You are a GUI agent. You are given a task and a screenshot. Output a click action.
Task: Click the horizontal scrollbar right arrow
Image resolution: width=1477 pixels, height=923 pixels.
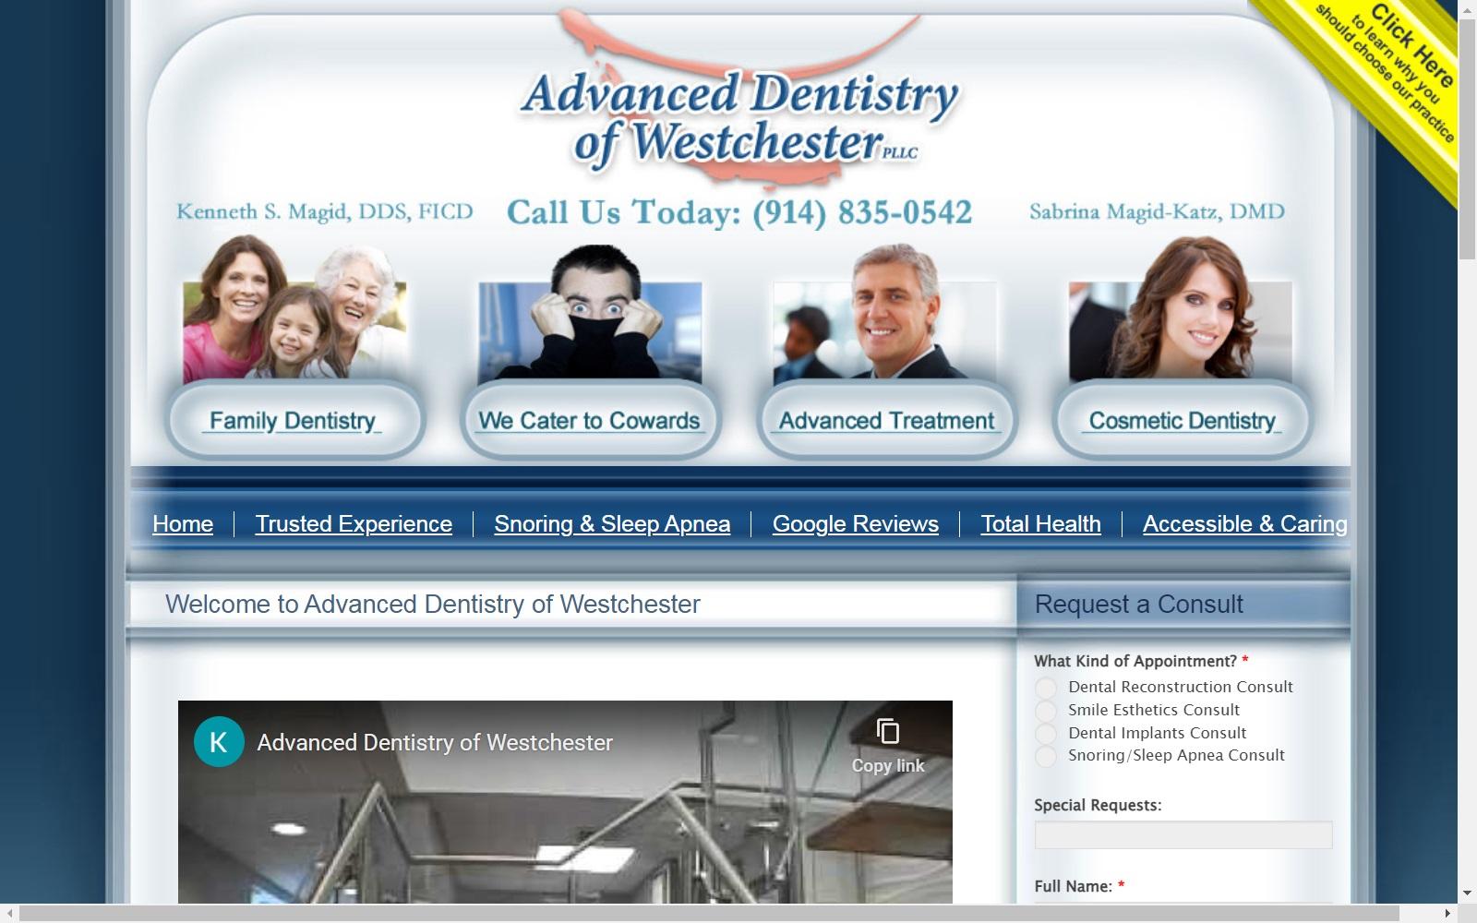point(1447,914)
